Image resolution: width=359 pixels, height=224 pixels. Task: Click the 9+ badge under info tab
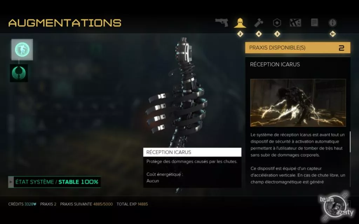[332, 34]
